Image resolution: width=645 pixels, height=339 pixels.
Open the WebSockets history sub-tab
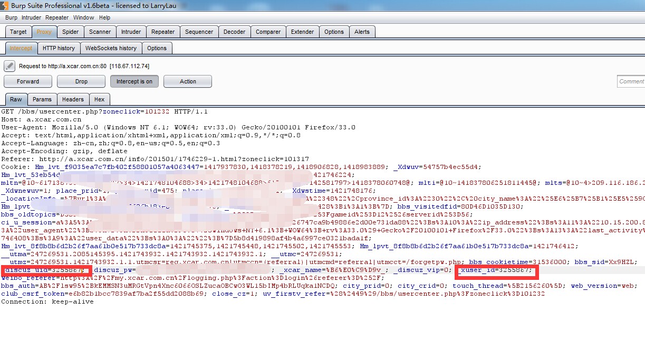point(111,48)
